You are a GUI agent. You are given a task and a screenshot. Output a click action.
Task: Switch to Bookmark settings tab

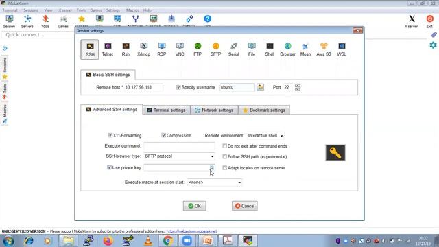click(264, 110)
